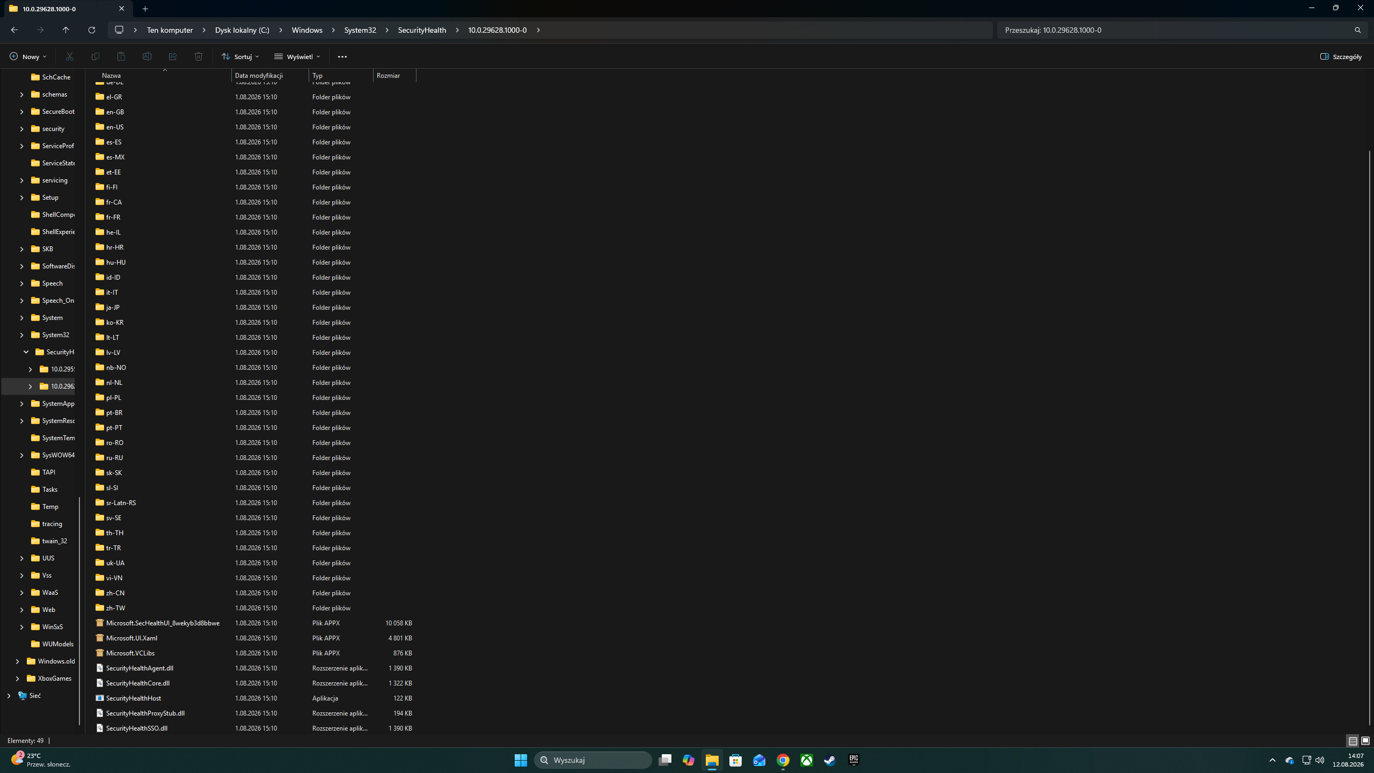Open the Sortuj dropdown
Viewport: 1374px width, 773px height.
(x=240, y=56)
